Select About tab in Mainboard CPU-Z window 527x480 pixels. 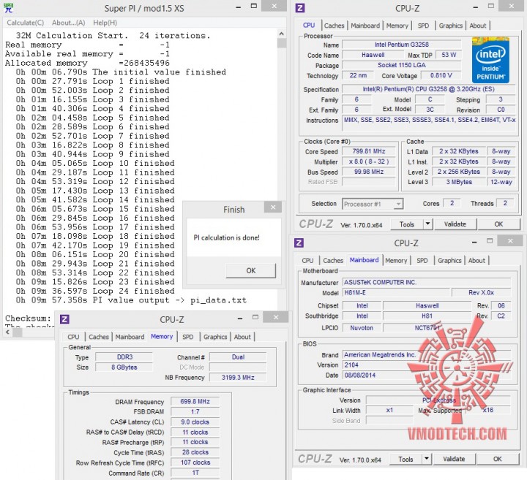(x=476, y=261)
